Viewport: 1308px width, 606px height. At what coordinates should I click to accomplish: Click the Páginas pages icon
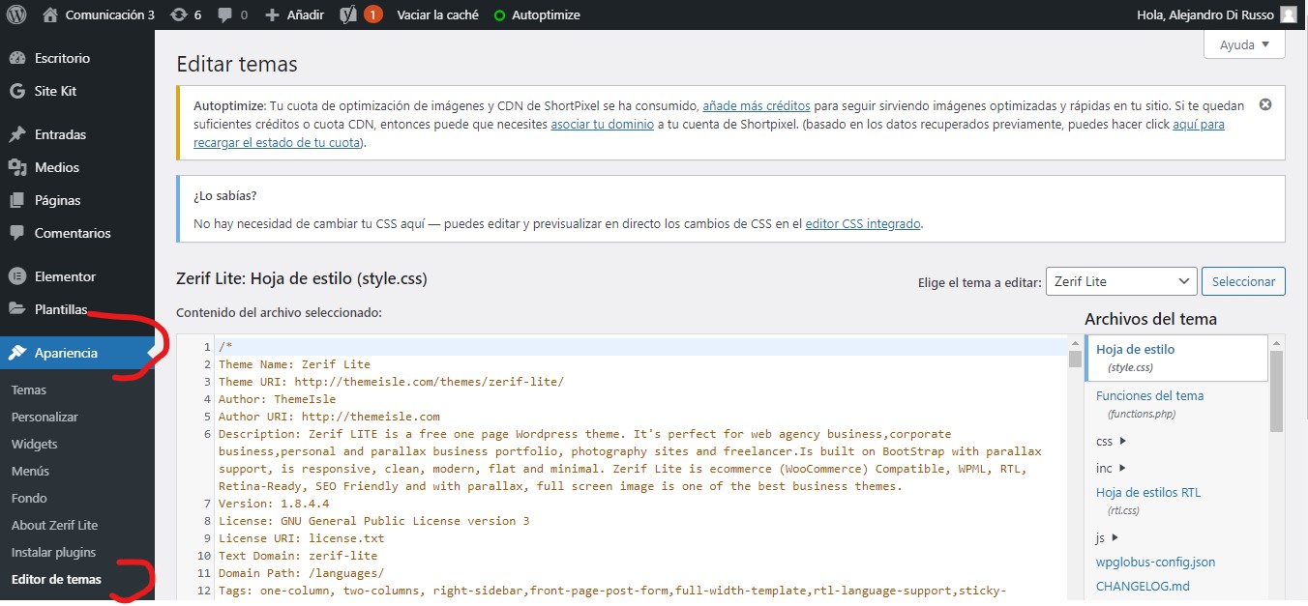tap(17, 200)
